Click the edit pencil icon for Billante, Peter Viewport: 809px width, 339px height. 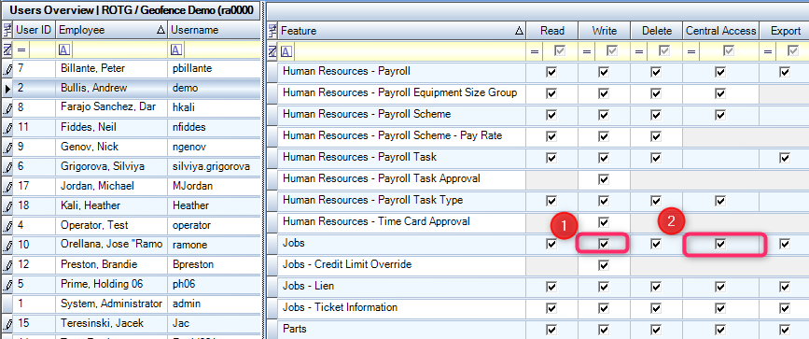pyautogui.click(x=7, y=69)
